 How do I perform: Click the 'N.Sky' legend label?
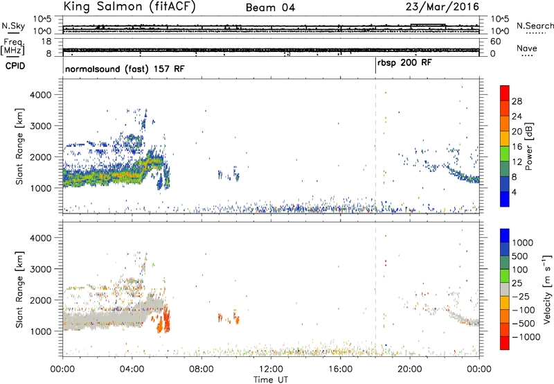13,26
